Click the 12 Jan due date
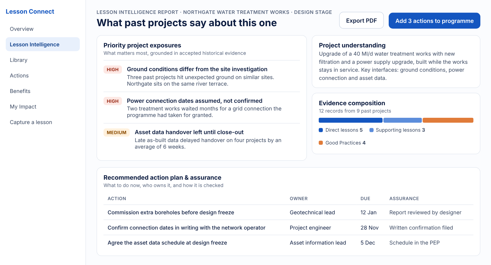 pos(369,212)
